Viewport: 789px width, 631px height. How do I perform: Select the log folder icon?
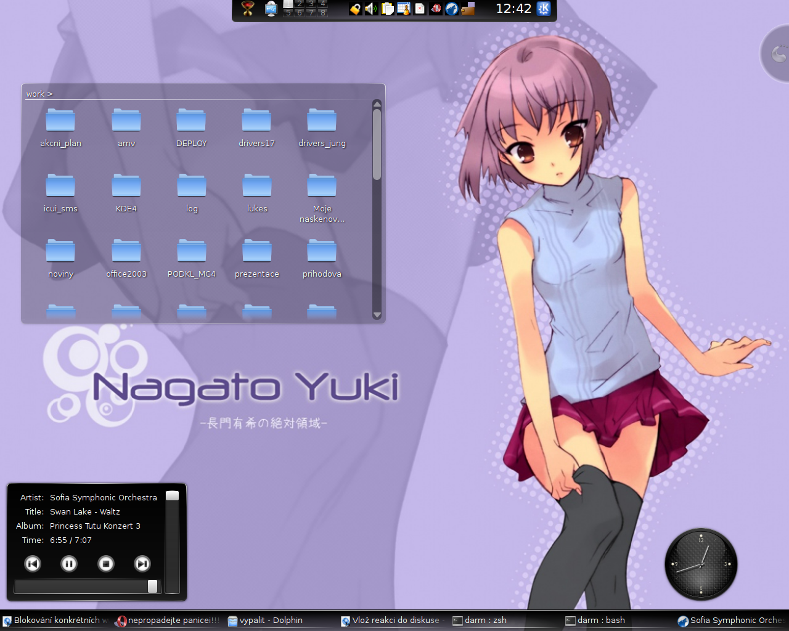pos(192,185)
